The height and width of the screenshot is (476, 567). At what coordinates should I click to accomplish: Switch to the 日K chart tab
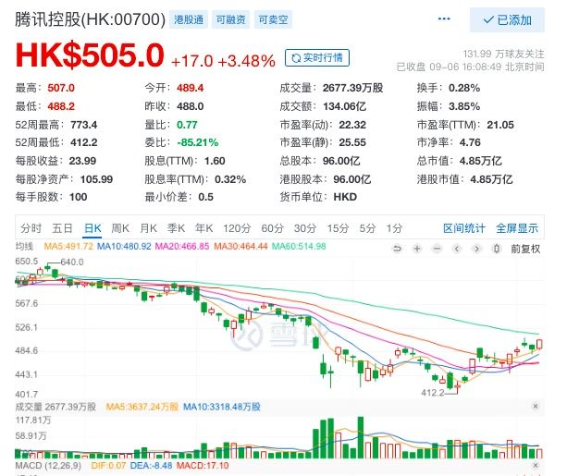coord(92,228)
